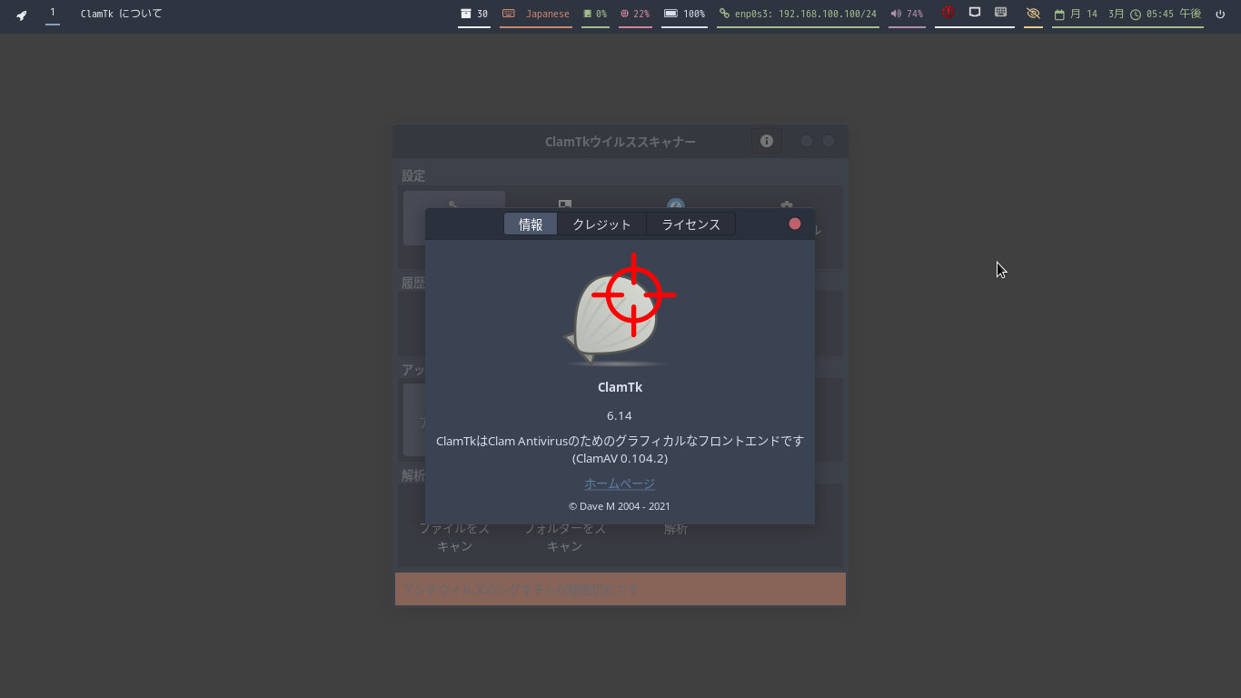Open the rocket launcher icon
Screen dimensions: 1241x698
point(22,15)
